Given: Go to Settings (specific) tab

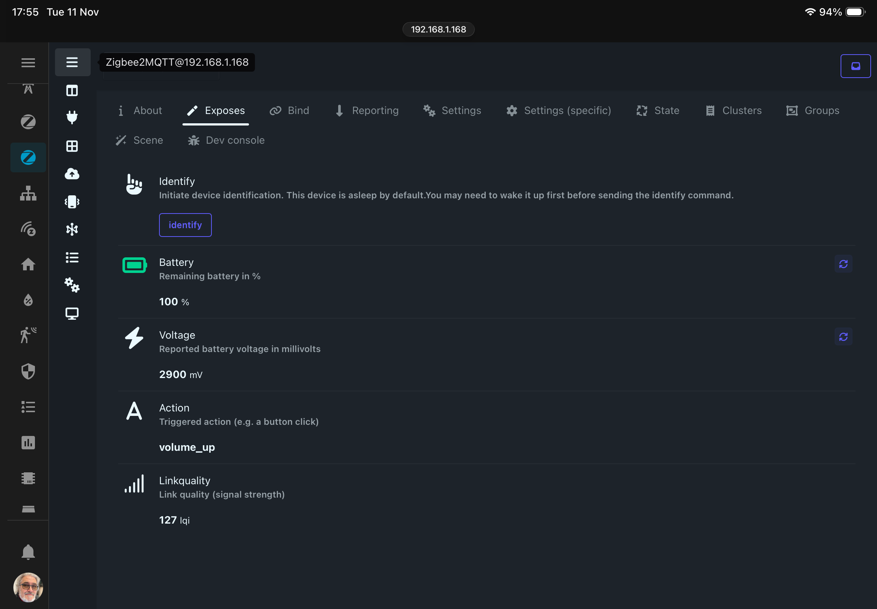Looking at the screenshot, I should [x=559, y=111].
